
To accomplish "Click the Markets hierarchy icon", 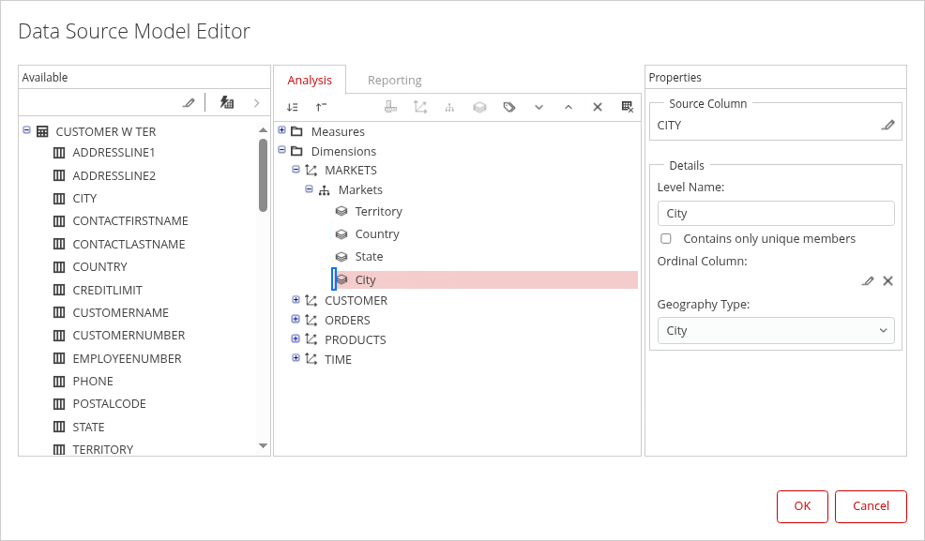I will (x=324, y=190).
